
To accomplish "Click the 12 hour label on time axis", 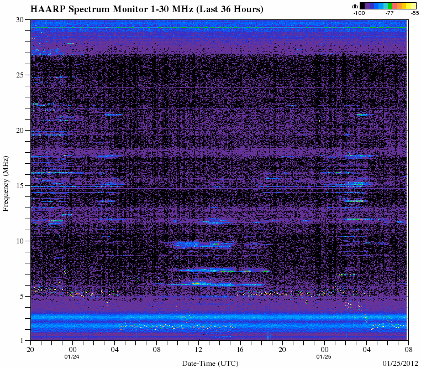I will pyautogui.click(x=199, y=350).
